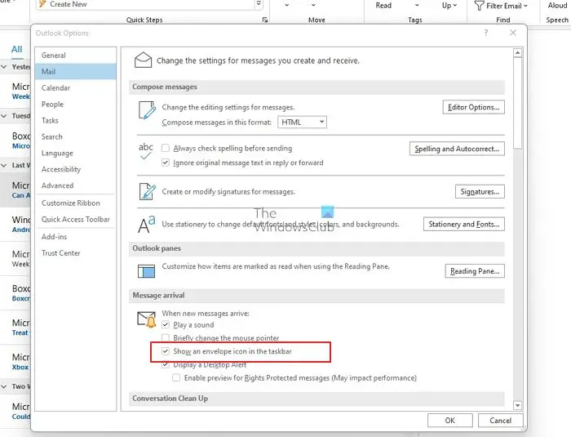
Task: Select the Mail options category
Action: (x=76, y=72)
